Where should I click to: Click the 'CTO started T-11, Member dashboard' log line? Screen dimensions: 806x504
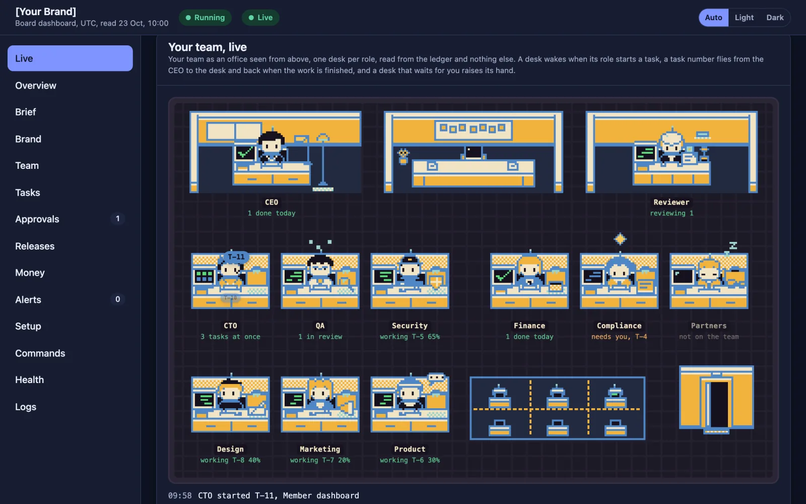point(279,495)
